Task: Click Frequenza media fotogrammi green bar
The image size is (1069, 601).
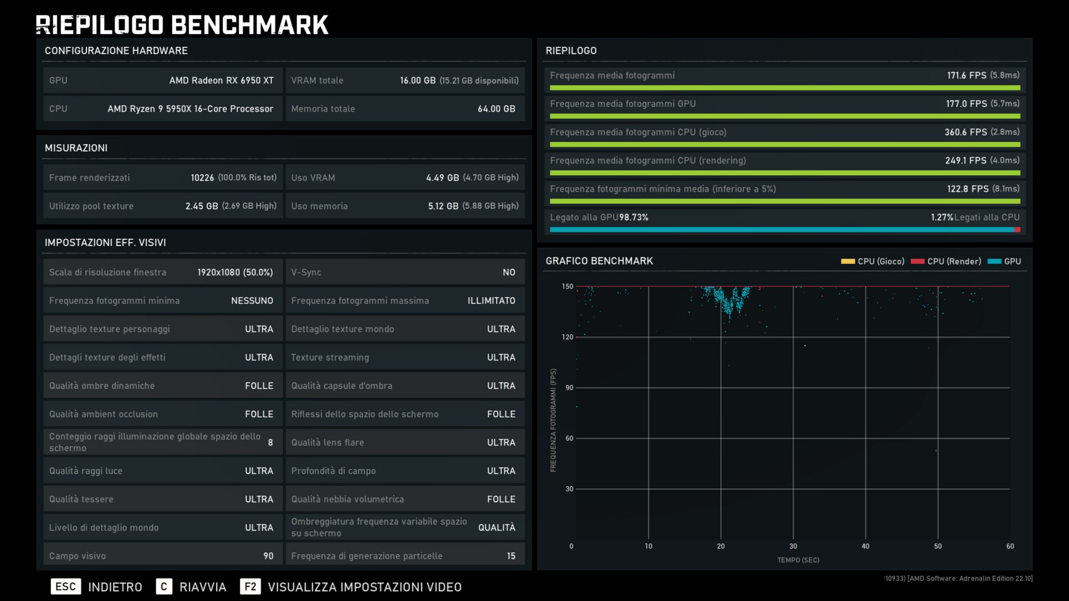Action: (784, 88)
